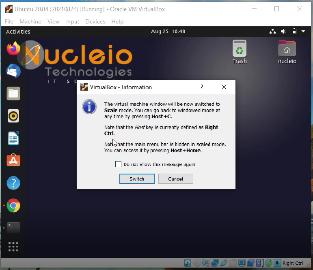Open Activities overview in Ubuntu
This screenshot has width=313, height=270.
[x=18, y=32]
